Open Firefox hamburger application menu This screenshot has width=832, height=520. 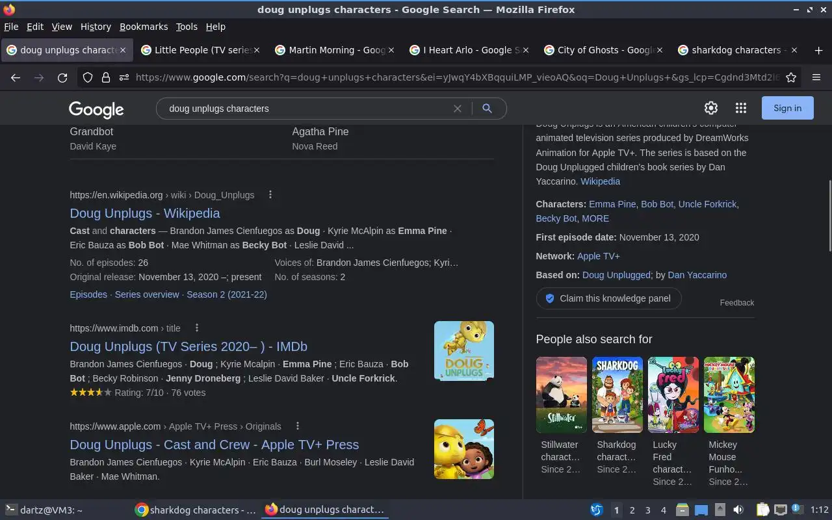(816, 77)
